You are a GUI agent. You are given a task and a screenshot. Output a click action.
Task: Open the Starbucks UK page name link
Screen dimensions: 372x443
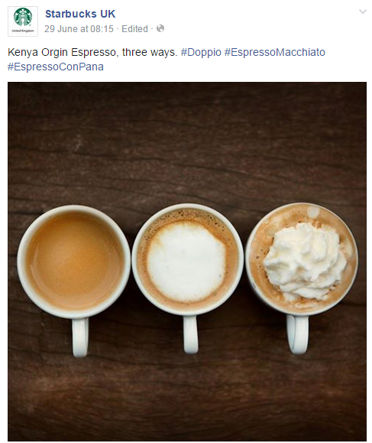(80, 14)
